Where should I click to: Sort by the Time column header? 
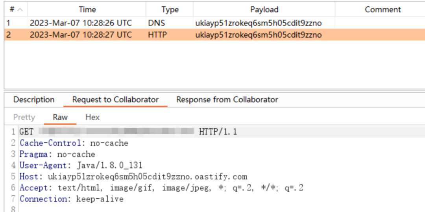click(x=87, y=9)
